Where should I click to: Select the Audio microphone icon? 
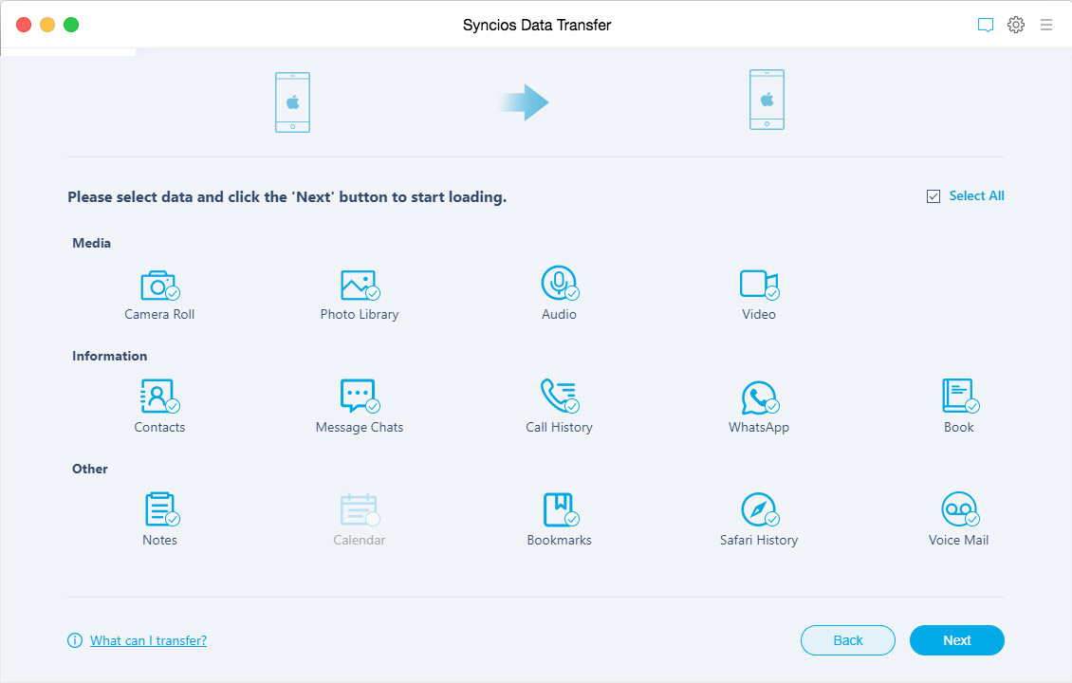(x=560, y=283)
